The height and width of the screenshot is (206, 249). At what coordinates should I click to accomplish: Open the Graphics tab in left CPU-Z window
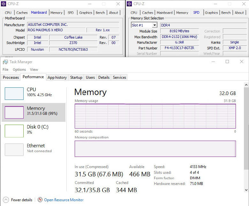pyautogui.click(x=86, y=13)
